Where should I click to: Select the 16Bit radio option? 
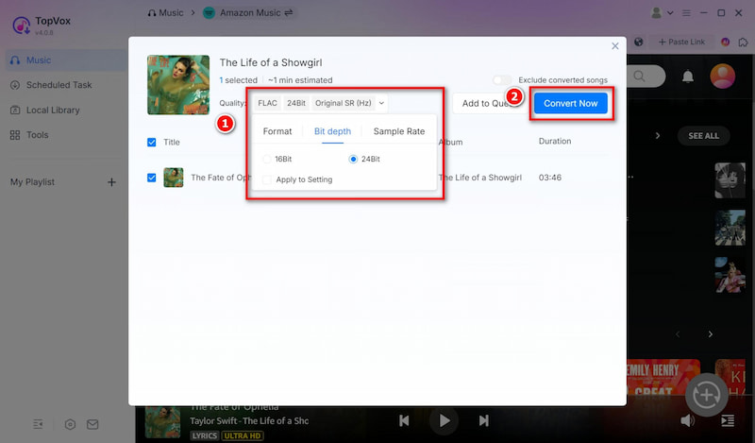(268, 160)
